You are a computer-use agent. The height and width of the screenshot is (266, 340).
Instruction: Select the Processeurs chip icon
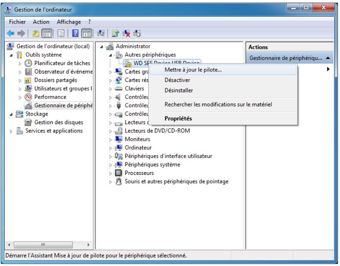(119, 173)
